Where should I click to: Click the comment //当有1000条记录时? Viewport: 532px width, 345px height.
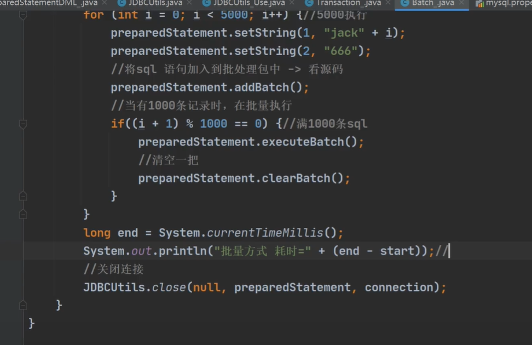click(x=201, y=106)
